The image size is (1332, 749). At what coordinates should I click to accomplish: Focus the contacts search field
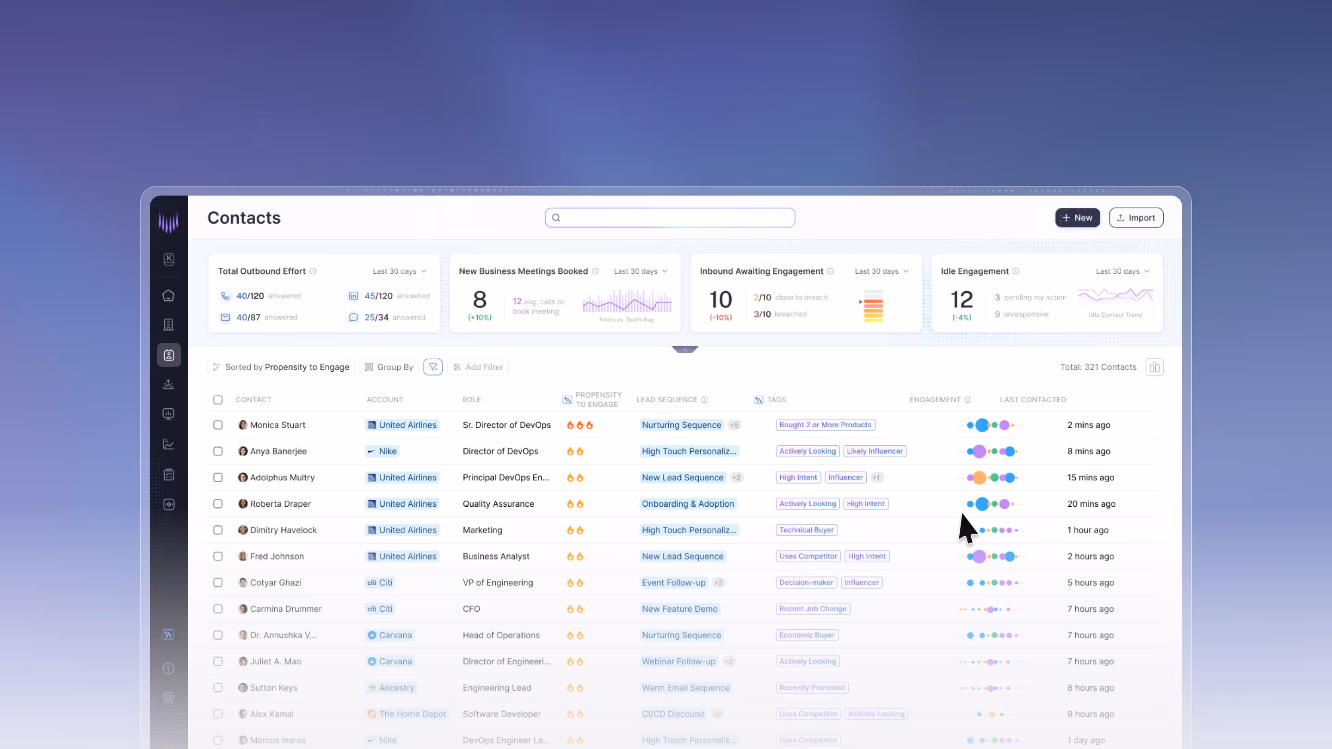pyautogui.click(x=670, y=218)
